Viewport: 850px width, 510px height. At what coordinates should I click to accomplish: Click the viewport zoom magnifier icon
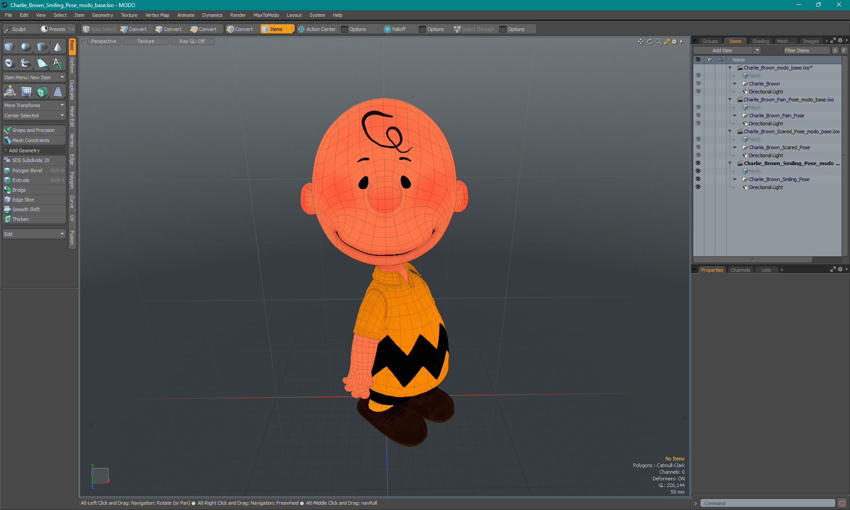pos(658,42)
